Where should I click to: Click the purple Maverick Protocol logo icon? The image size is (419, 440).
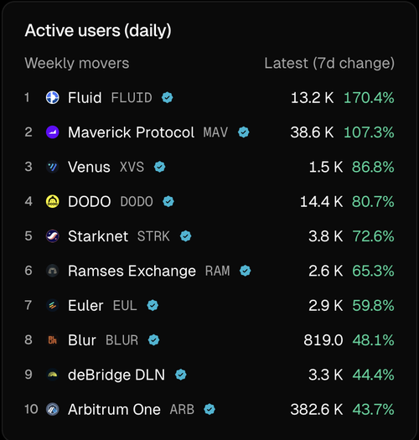53,132
